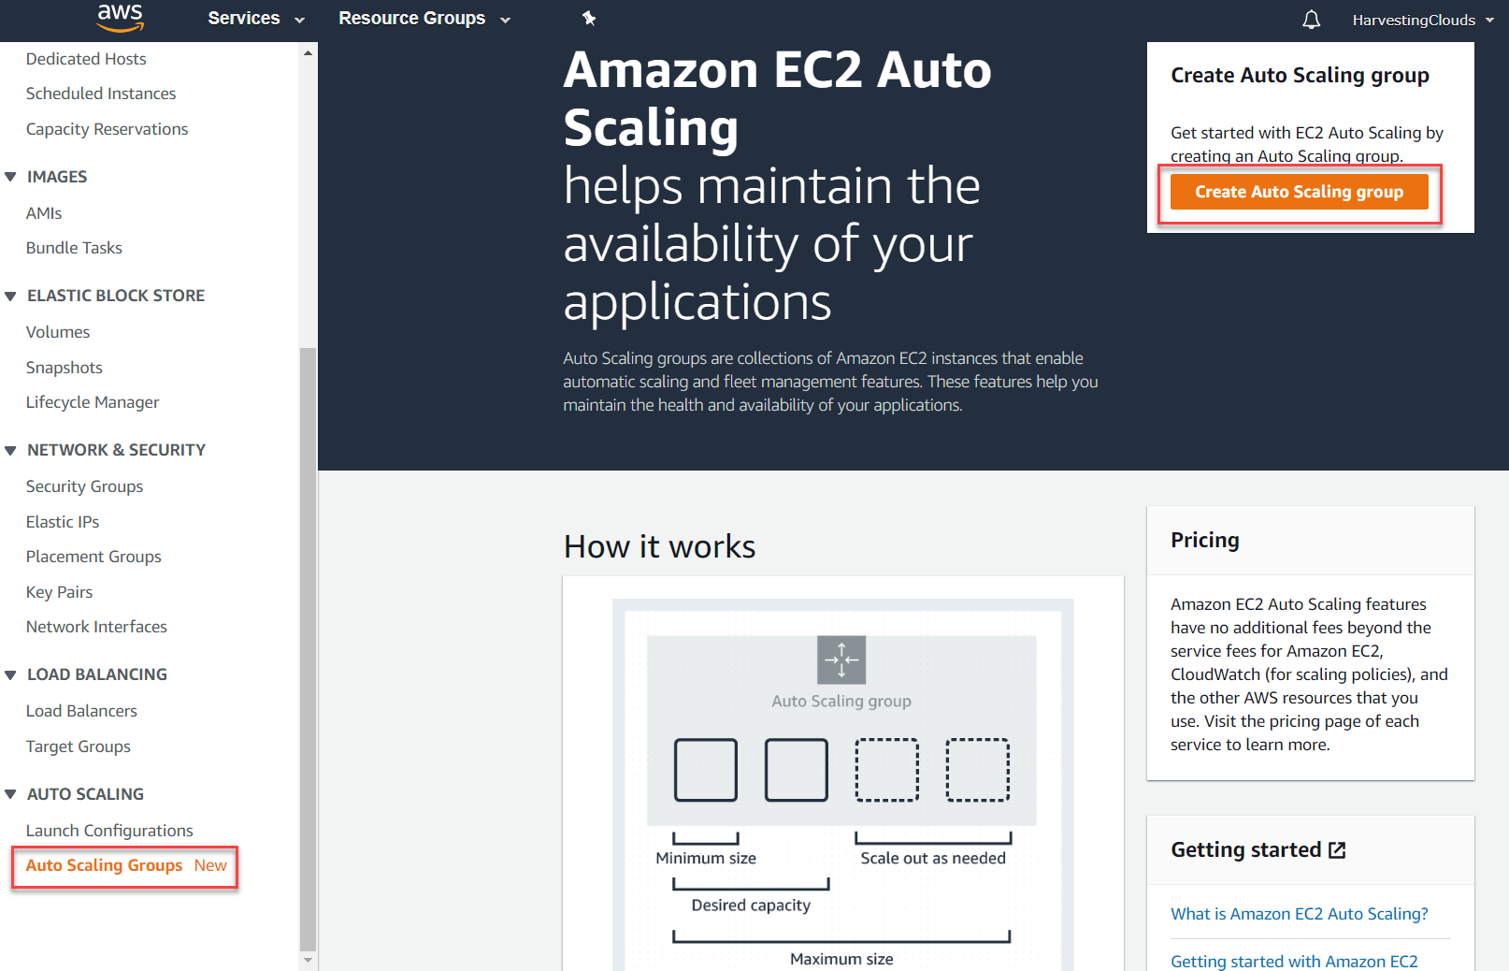This screenshot has width=1509, height=971.
Task: Open the Getting started external link icon
Action: [1338, 850]
